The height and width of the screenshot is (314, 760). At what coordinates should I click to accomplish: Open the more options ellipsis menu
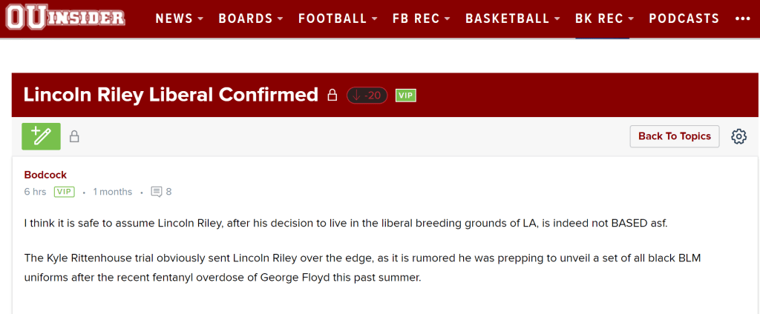pyautogui.click(x=742, y=19)
